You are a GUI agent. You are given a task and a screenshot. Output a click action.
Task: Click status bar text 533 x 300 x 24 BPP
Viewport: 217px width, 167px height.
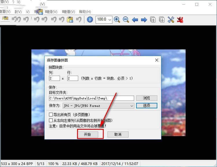tap(17, 164)
